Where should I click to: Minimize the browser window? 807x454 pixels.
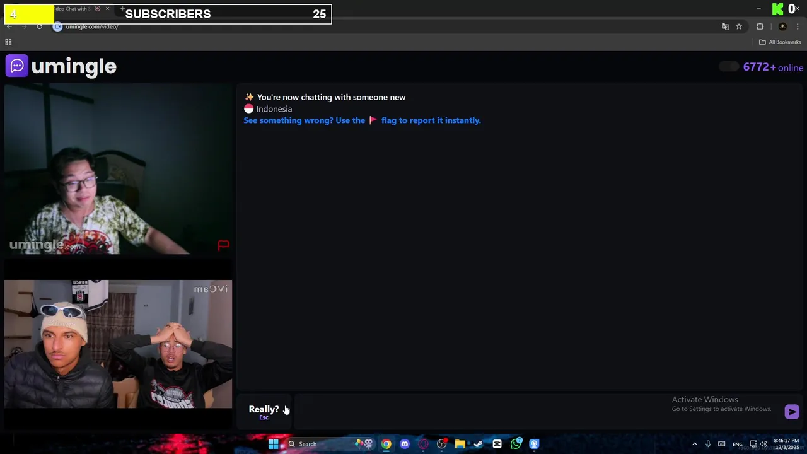(758, 8)
